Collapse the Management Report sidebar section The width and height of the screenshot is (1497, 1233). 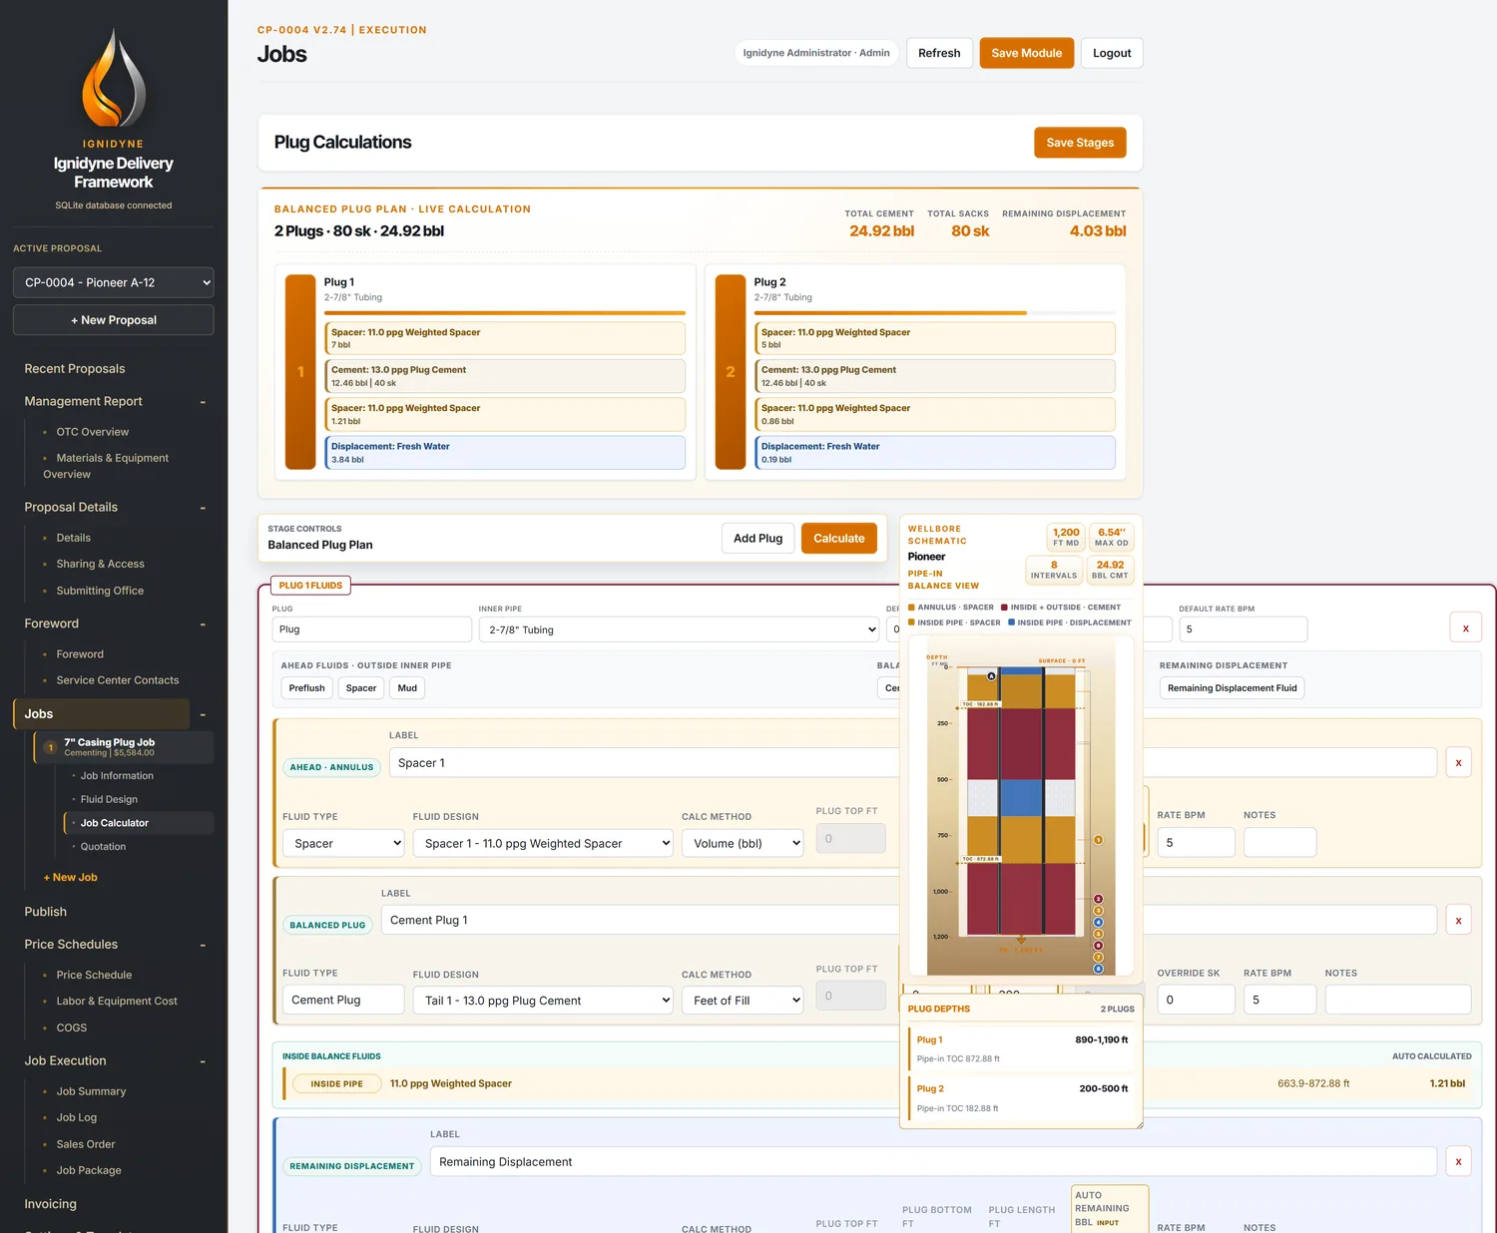[x=203, y=402]
